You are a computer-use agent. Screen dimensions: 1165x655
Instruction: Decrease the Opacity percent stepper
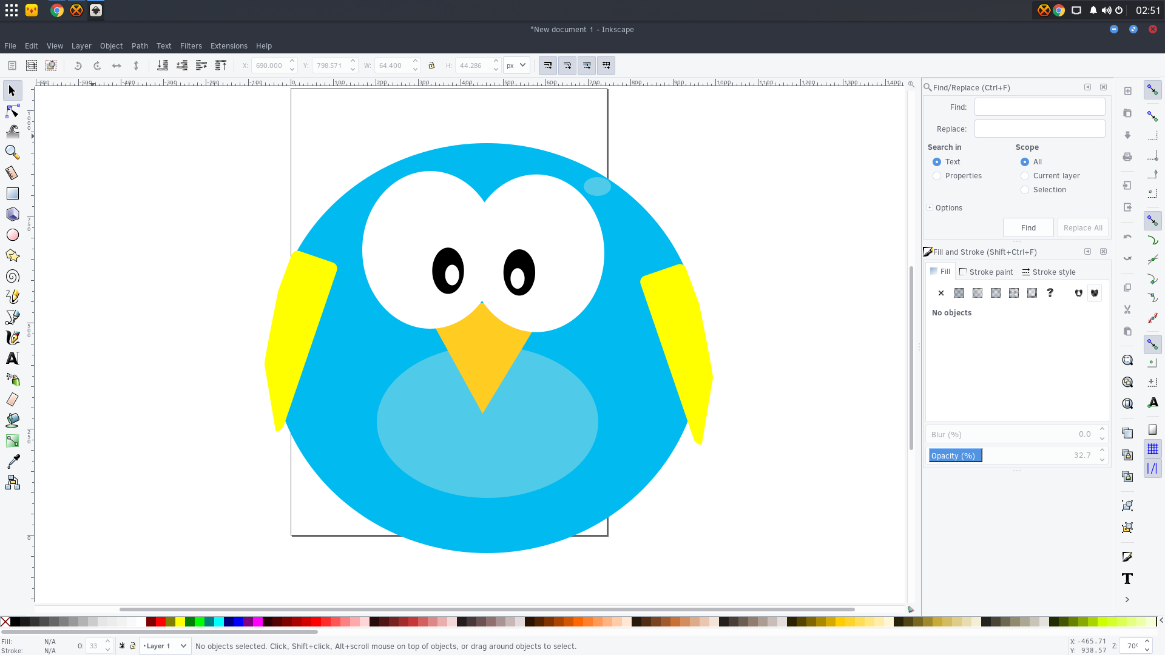coord(1102,460)
